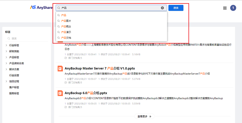Open AnyBackup Master Server 7 产品介绍 V1.0.pptx
The width and height of the screenshot is (242, 123).
coord(100,68)
